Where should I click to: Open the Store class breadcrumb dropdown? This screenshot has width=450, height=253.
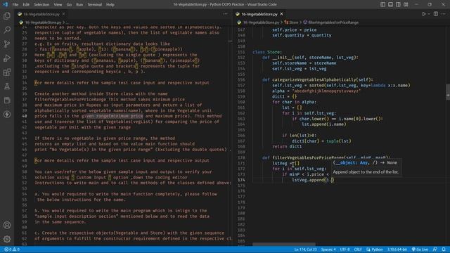[291, 22]
